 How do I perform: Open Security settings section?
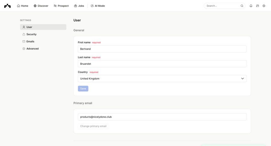[43, 34]
